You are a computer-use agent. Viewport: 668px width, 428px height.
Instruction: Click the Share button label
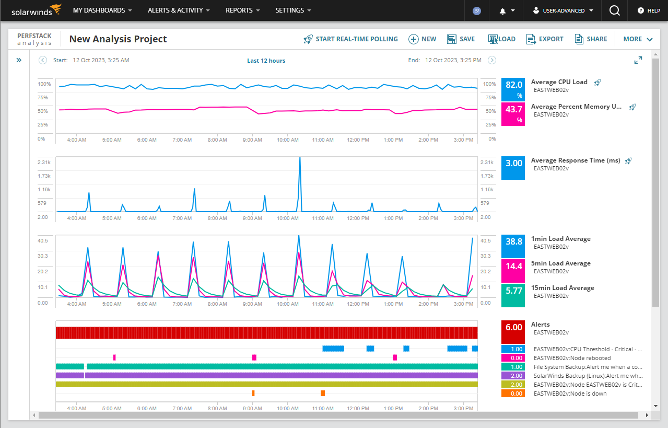[x=597, y=39]
